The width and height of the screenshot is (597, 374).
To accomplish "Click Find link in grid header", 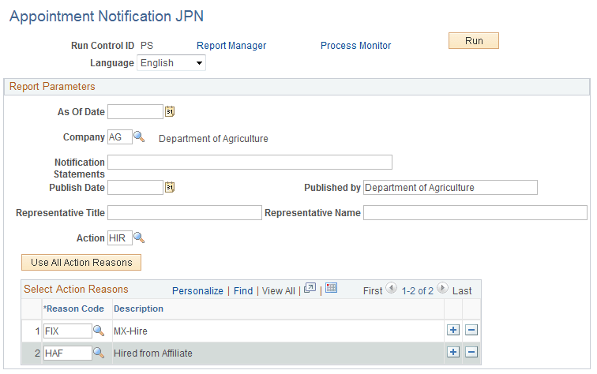I will pyautogui.click(x=243, y=291).
